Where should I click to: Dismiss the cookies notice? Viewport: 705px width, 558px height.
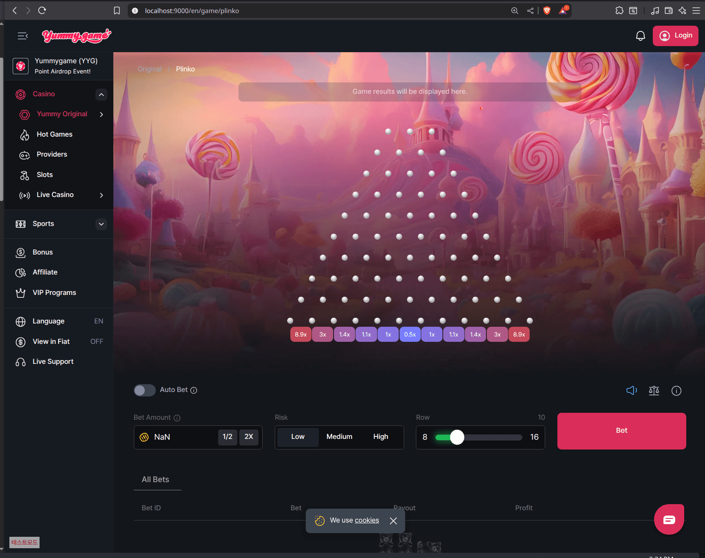pos(393,520)
